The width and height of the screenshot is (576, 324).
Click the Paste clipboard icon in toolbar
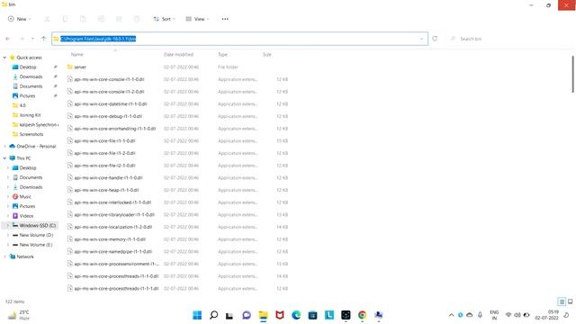pos(83,19)
